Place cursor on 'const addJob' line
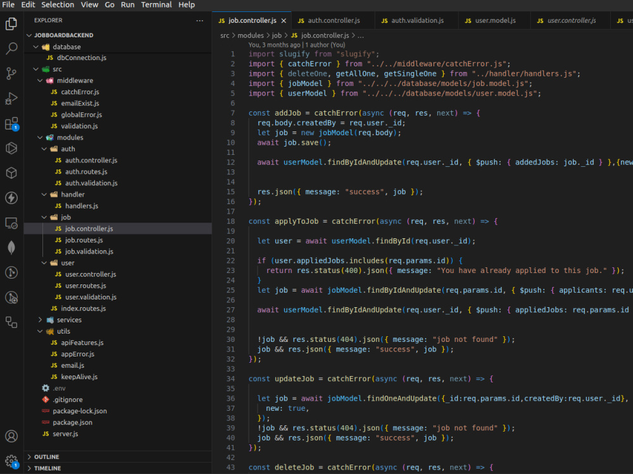 364,113
